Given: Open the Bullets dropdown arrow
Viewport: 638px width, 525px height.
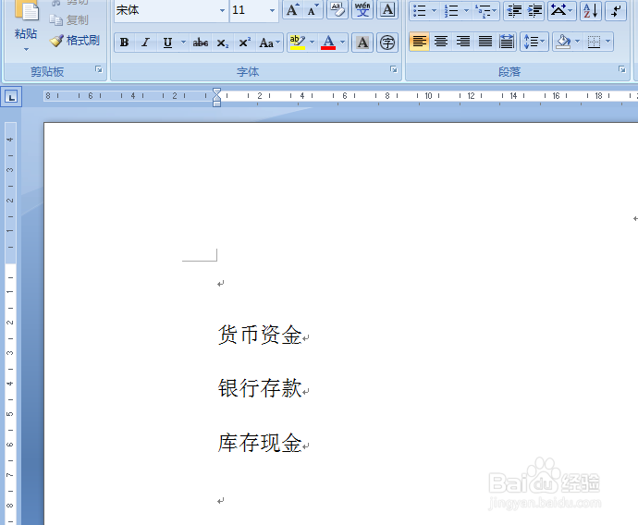Looking at the screenshot, I should 435,10.
